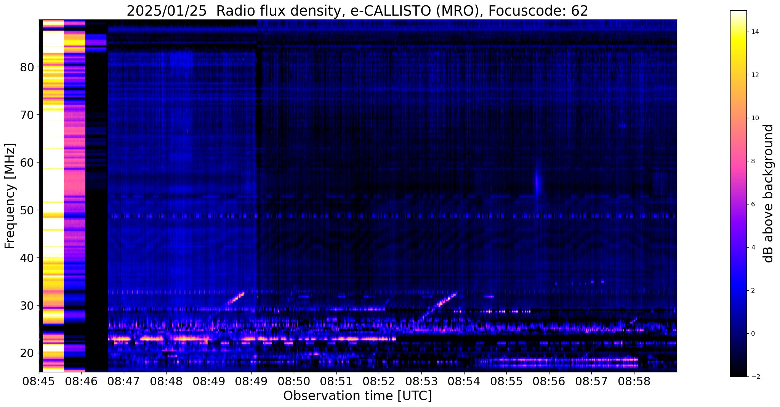780x407 pixels.
Task: Click y-axis tick label 20
Action: tap(27, 353)
